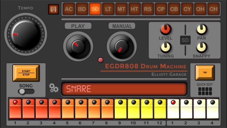Click the floppy disk save icon
Image resolution: width=227 pixels, height=128 pixels.
53,9
